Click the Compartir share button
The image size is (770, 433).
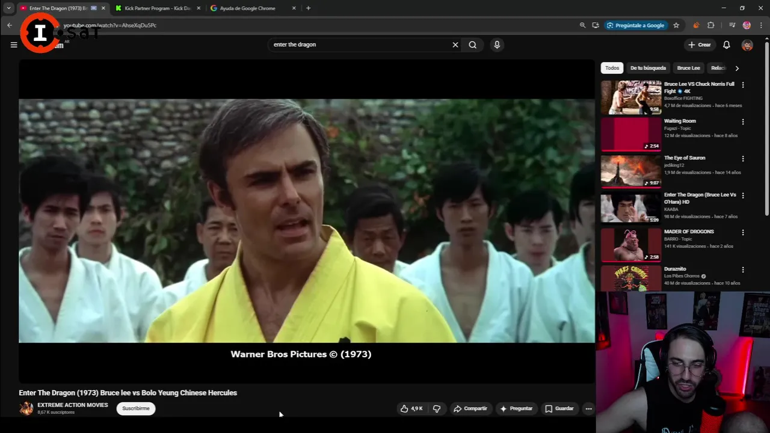coord(470,408)
